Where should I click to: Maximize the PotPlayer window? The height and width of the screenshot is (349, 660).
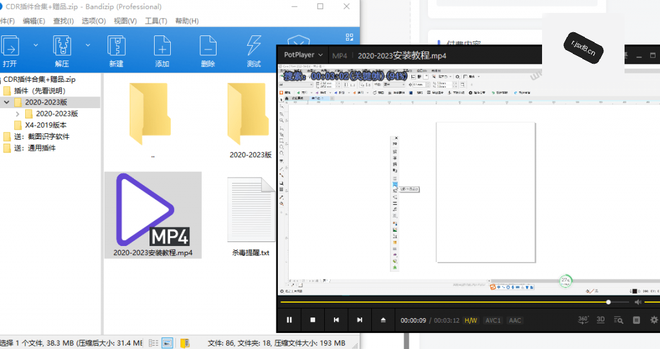tap(653, 55)
